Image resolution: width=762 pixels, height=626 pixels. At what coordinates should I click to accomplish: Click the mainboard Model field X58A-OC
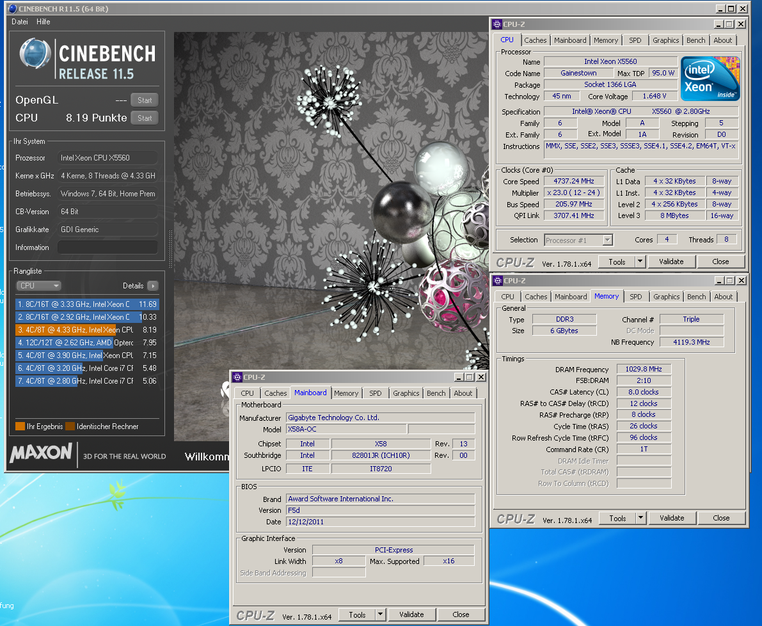[346, 429]
